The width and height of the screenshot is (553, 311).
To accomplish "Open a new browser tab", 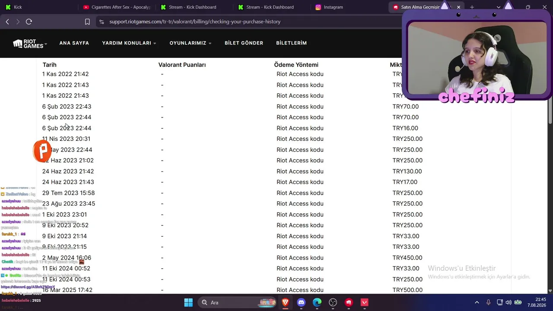I will pos(472,7).
